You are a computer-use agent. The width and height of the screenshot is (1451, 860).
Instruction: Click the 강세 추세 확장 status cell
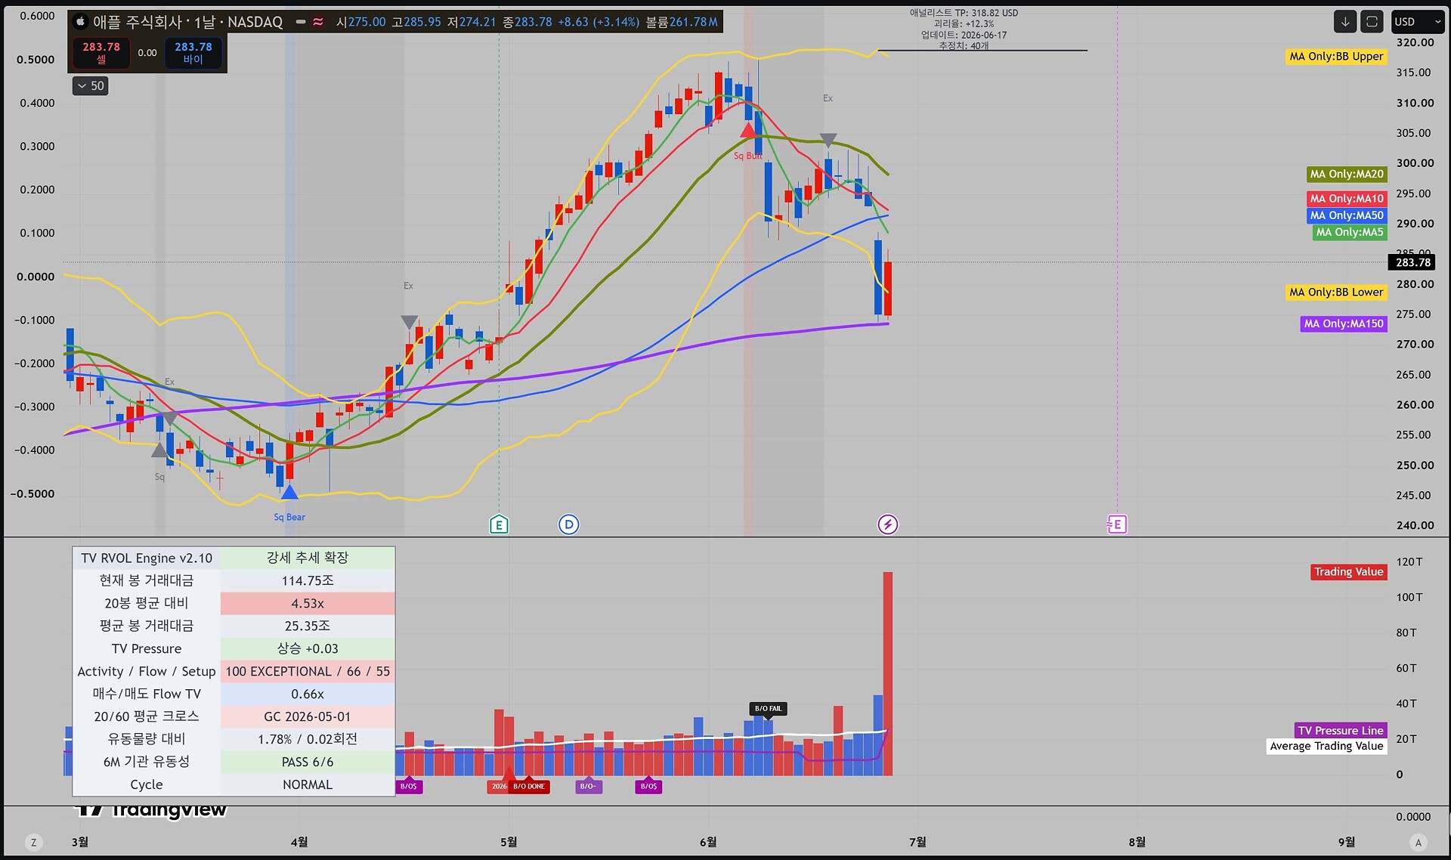308,558
